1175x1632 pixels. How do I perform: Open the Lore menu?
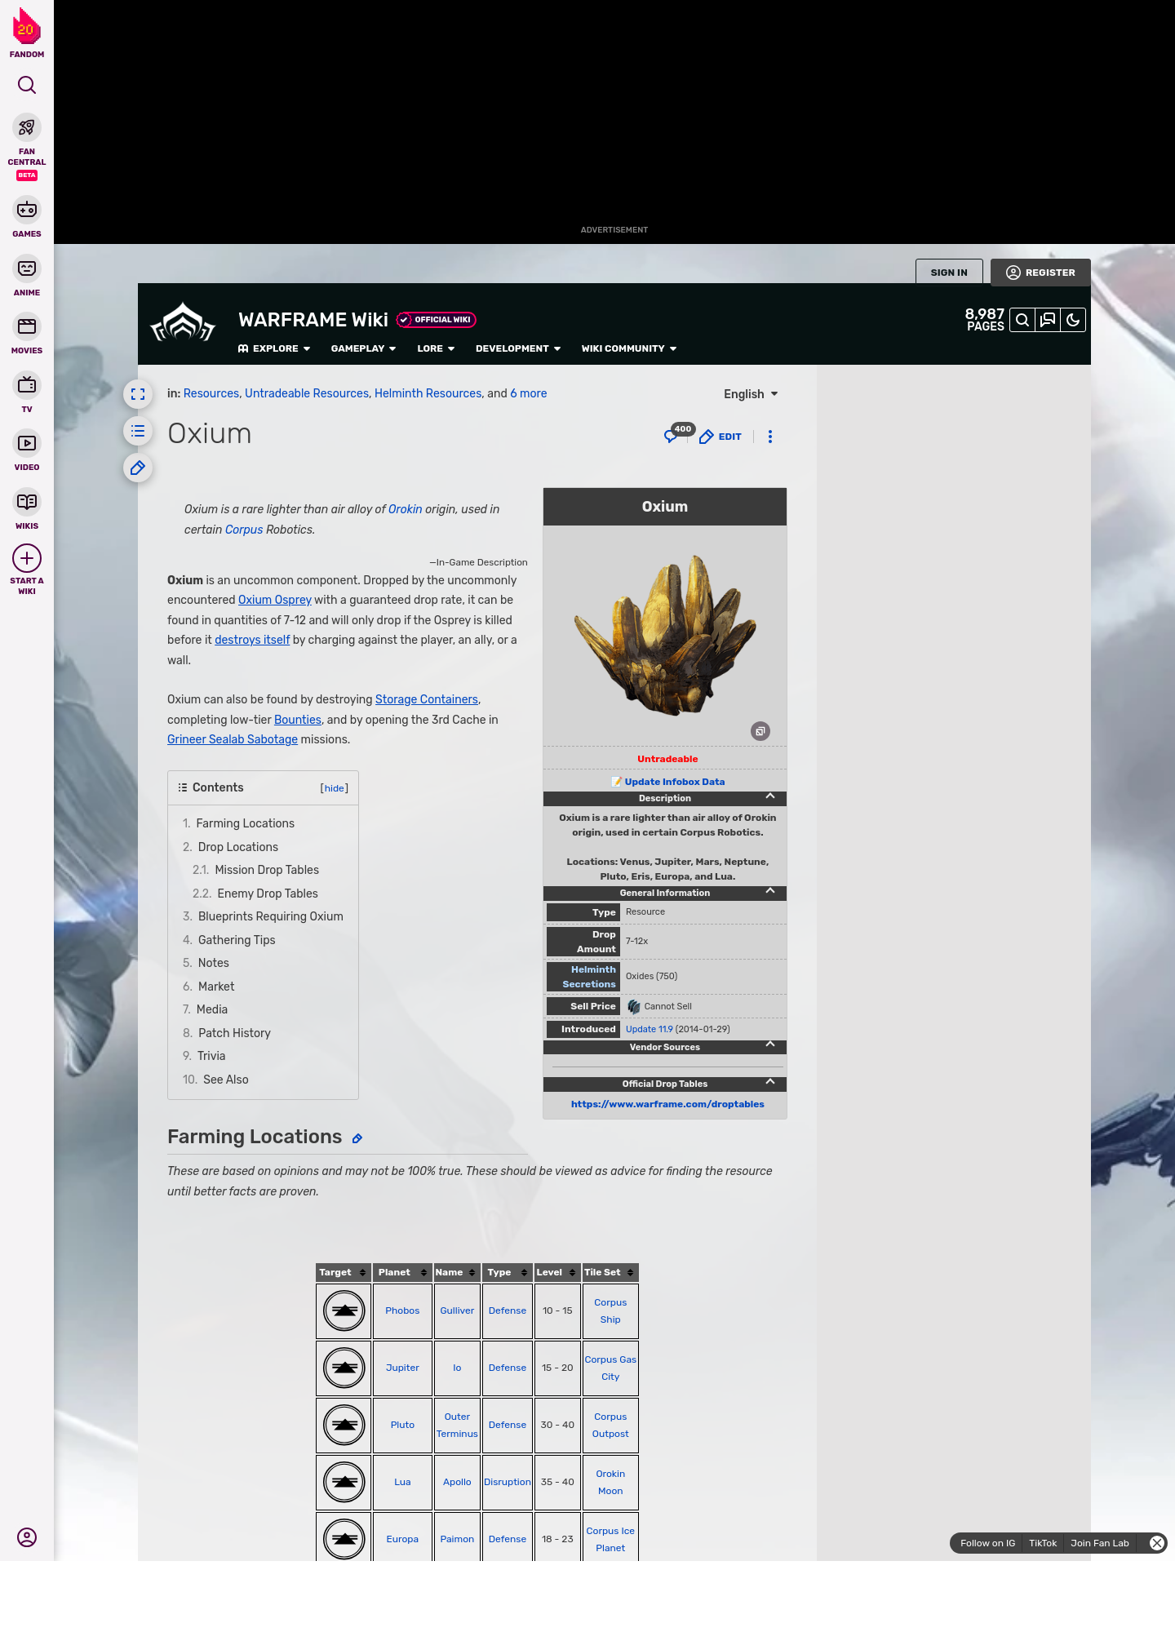[x=436, y=348]
